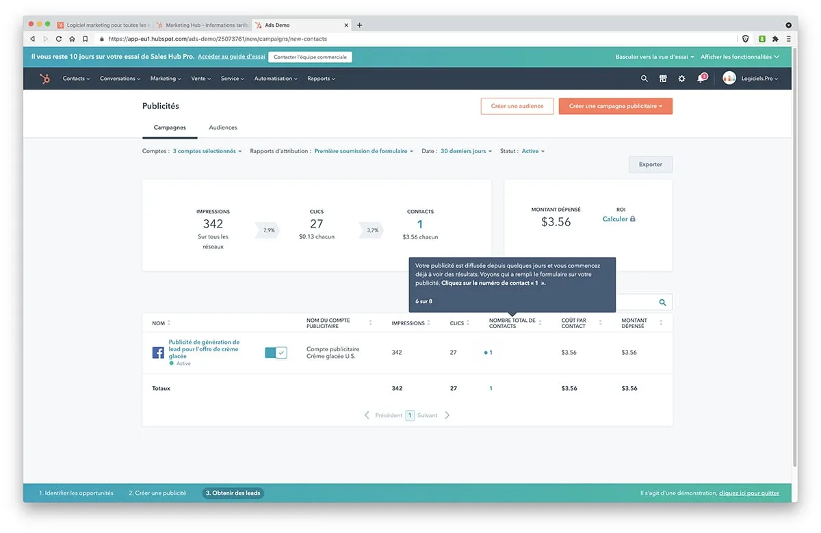Click the browser address bar URL
Image resolution: width=821 pixels, height=533 pixels.
pos(218,39)
